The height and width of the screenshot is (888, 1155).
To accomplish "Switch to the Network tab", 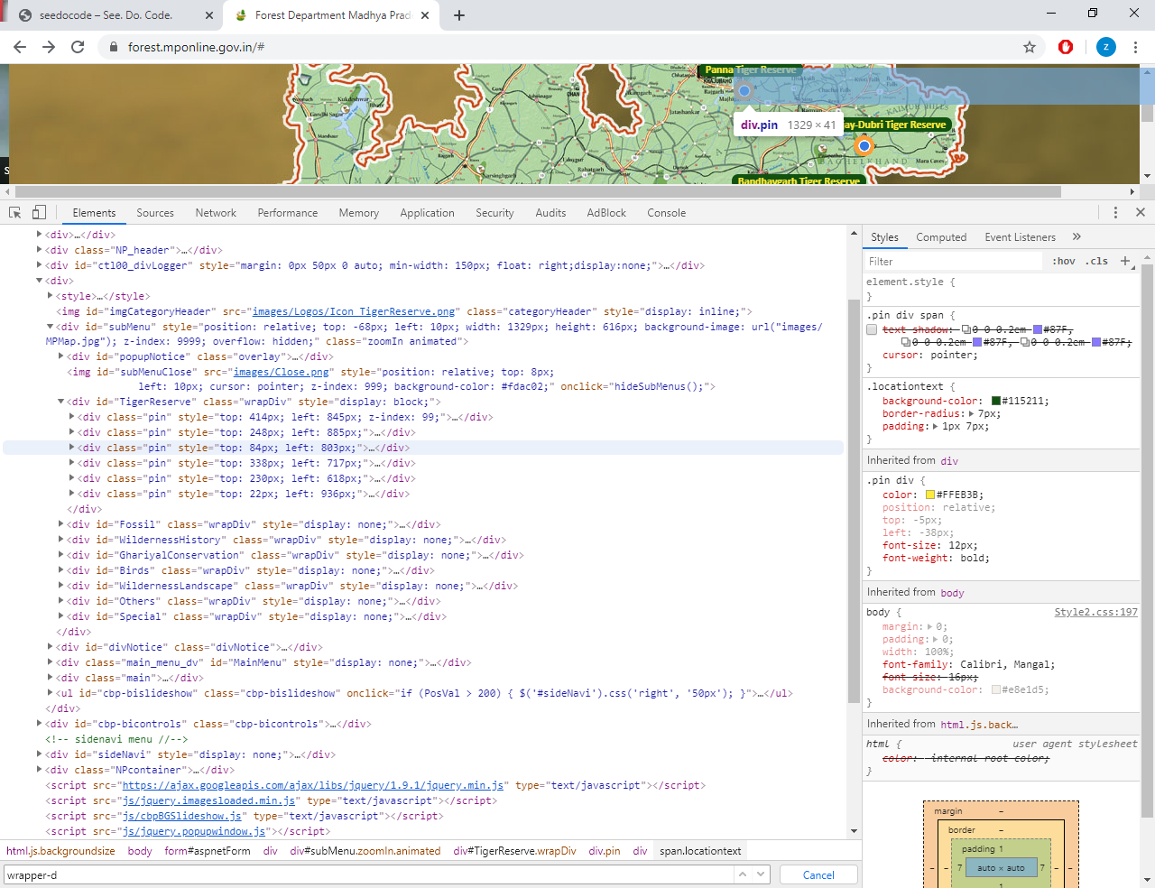I will point(216,213).
